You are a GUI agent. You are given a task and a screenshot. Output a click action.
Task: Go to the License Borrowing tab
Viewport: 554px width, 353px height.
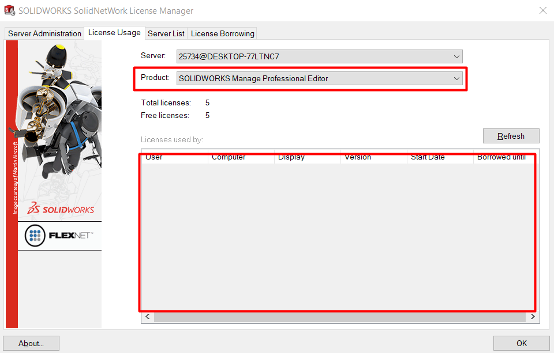222,33
